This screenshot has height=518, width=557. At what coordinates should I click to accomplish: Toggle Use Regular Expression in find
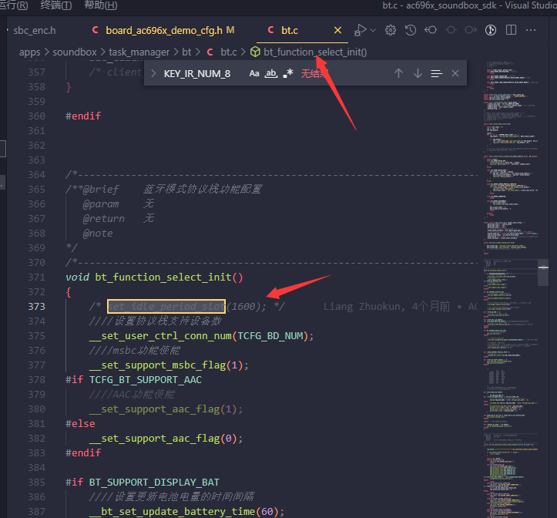tap(288, 73)
